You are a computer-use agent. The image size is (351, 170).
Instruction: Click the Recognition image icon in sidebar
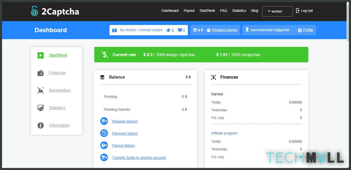(41, 90)
